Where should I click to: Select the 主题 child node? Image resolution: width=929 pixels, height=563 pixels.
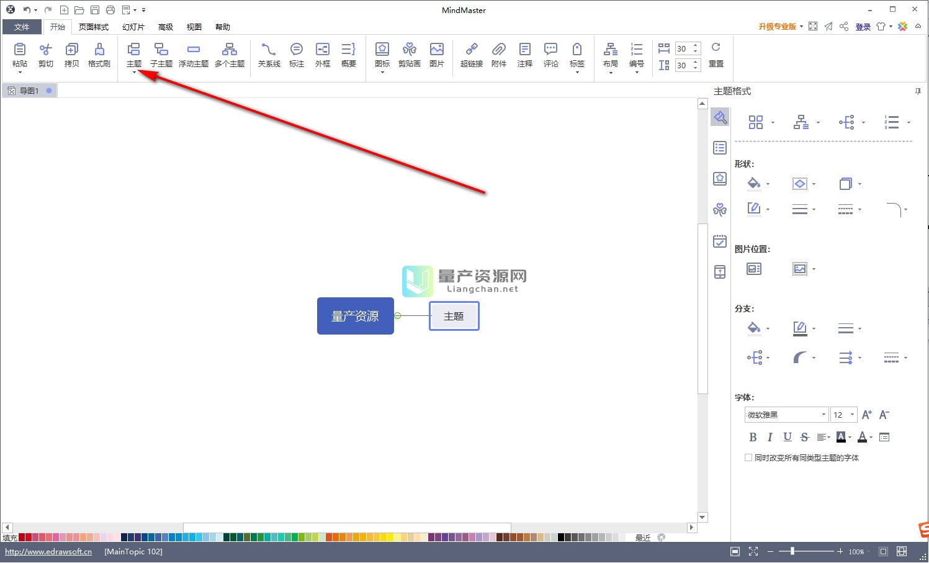point(454,316)
